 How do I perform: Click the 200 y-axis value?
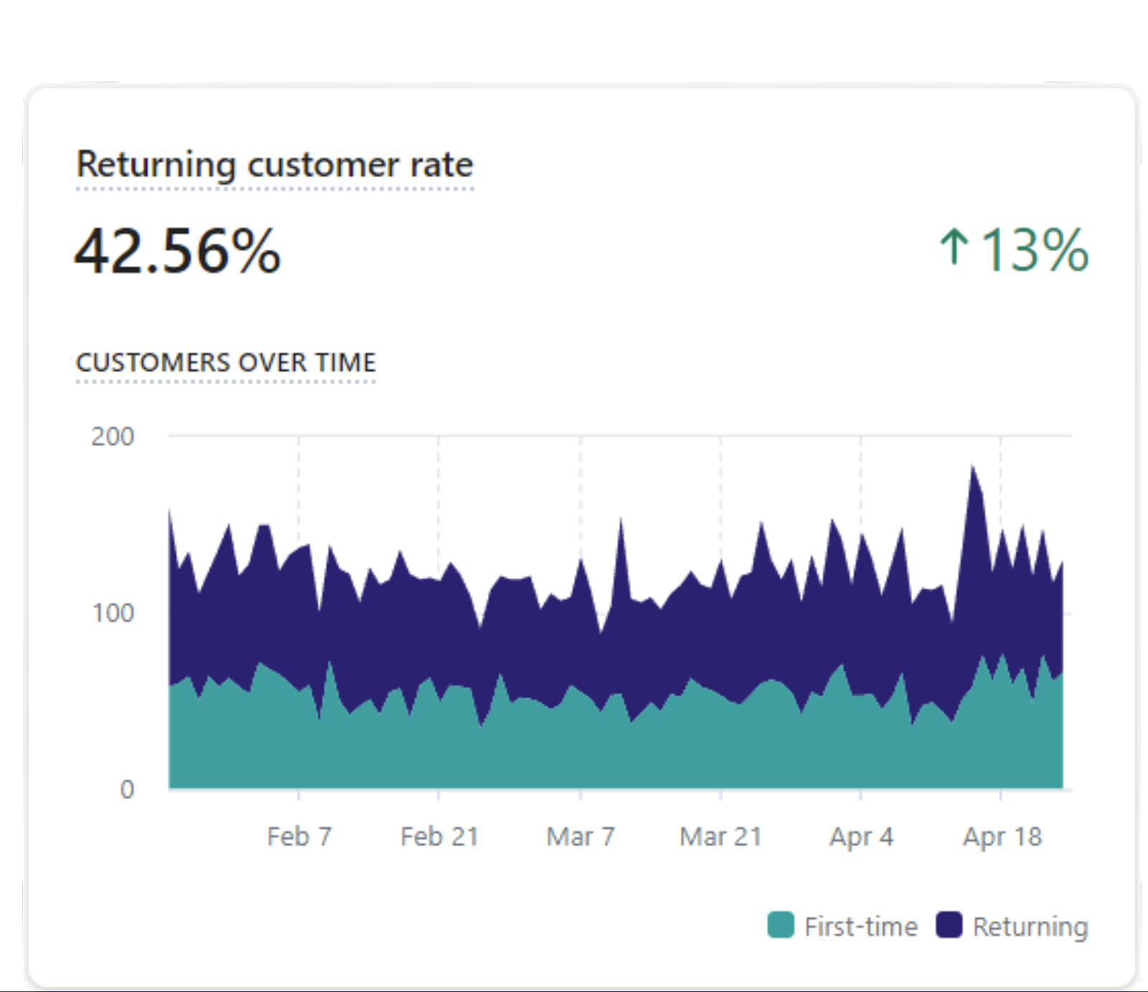click(x=112, y=437)
